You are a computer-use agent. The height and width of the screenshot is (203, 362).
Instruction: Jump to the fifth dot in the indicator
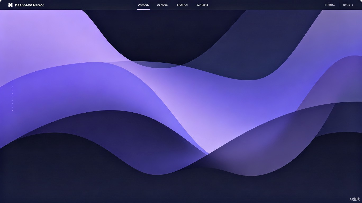[x=12, y=100]
